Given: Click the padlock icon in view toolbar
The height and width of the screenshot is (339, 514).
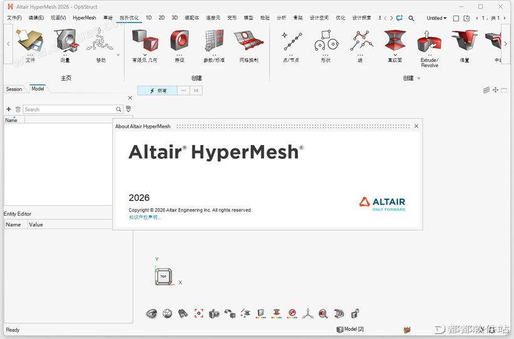Looking at the screenshot, I should [x=355, y=314].
